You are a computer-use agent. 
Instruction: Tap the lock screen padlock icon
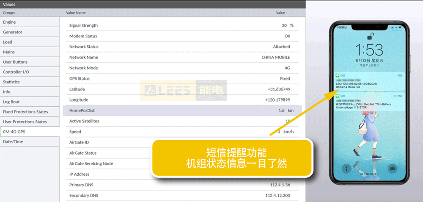pos(371,36)
